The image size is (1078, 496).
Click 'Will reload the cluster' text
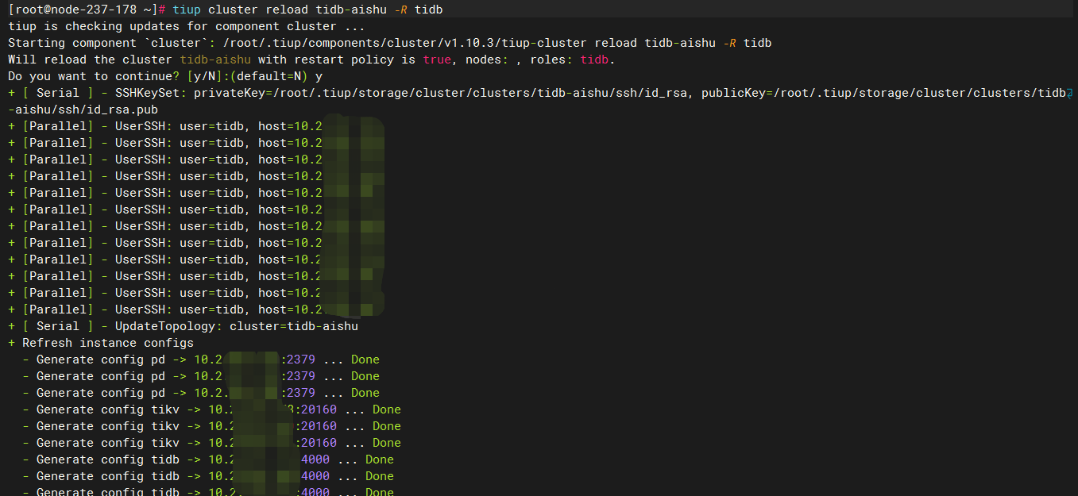pos(91,60)
